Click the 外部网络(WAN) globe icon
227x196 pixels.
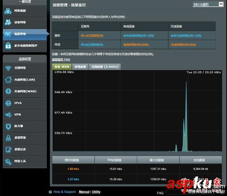[8, 91]
